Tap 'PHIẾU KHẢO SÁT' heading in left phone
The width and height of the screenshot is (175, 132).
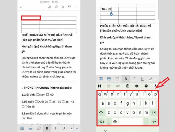pyautogui.click(x=47, y=35)
